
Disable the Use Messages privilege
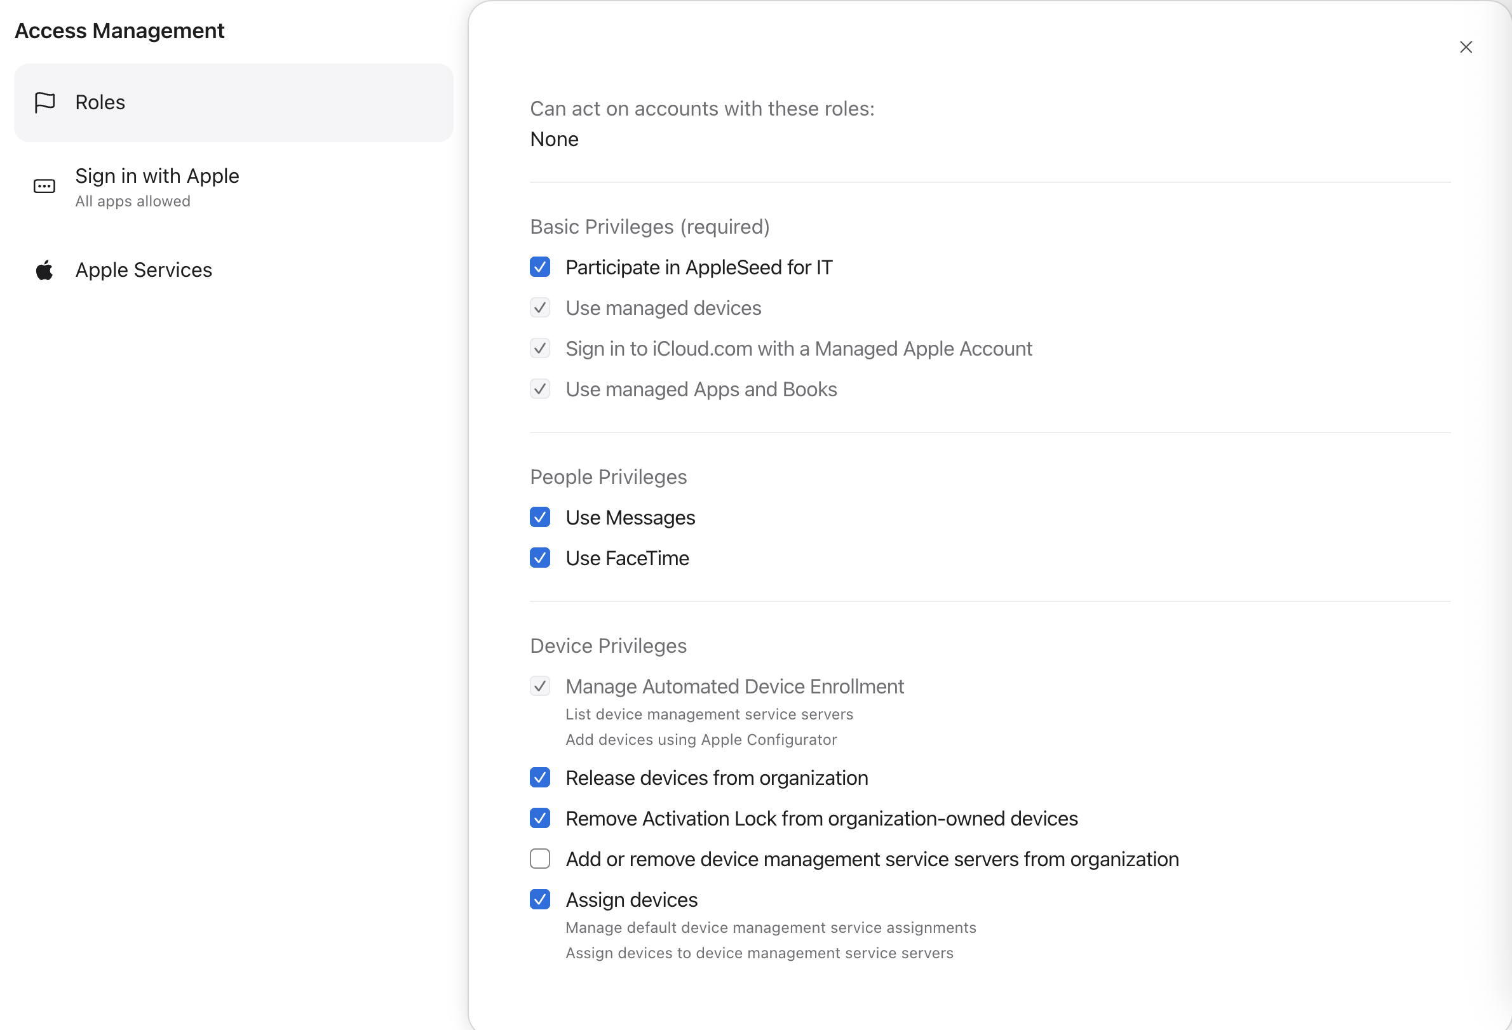[540, 518]
